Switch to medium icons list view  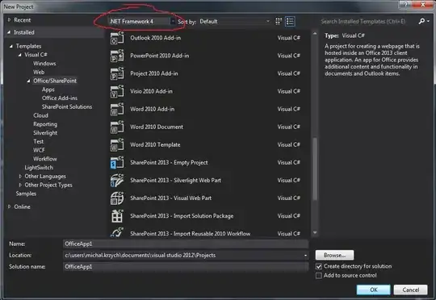290,22
